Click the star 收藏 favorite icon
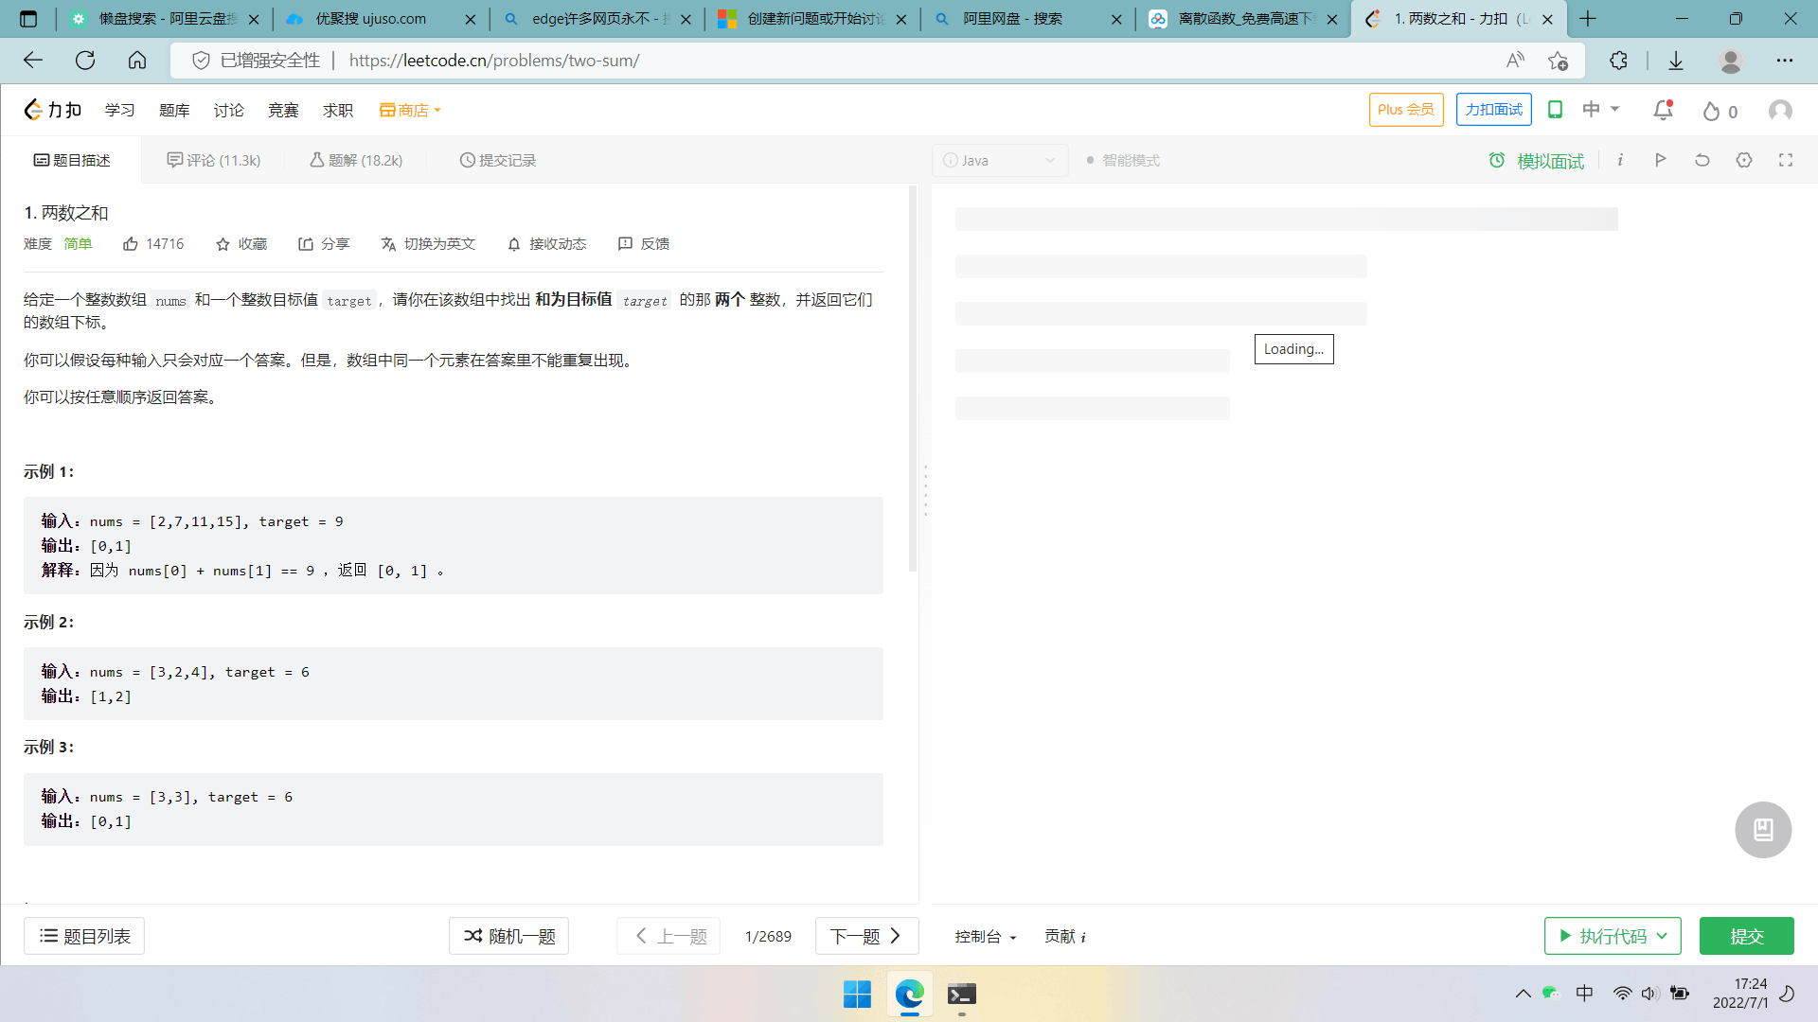1818x1022 pixels. (223, 244)
